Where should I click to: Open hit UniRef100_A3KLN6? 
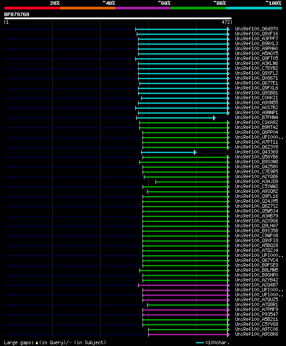click(x=257, y=63)
